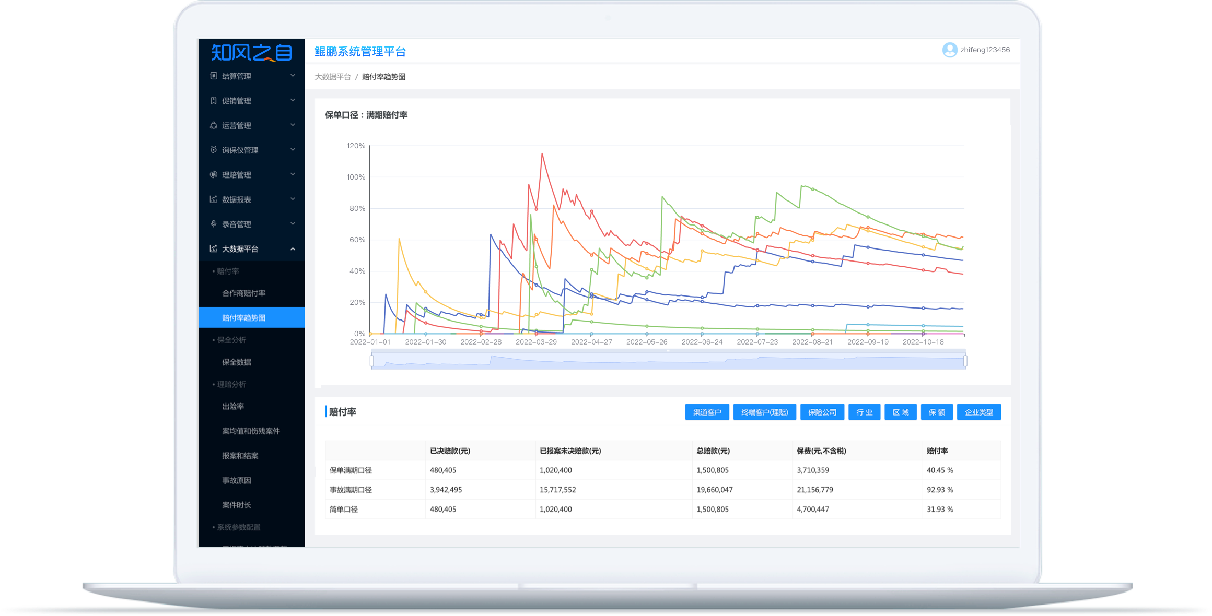Click the user avatar icon beside zhifeng123456
Screen dimensions: 1212x616
point(949,50)
